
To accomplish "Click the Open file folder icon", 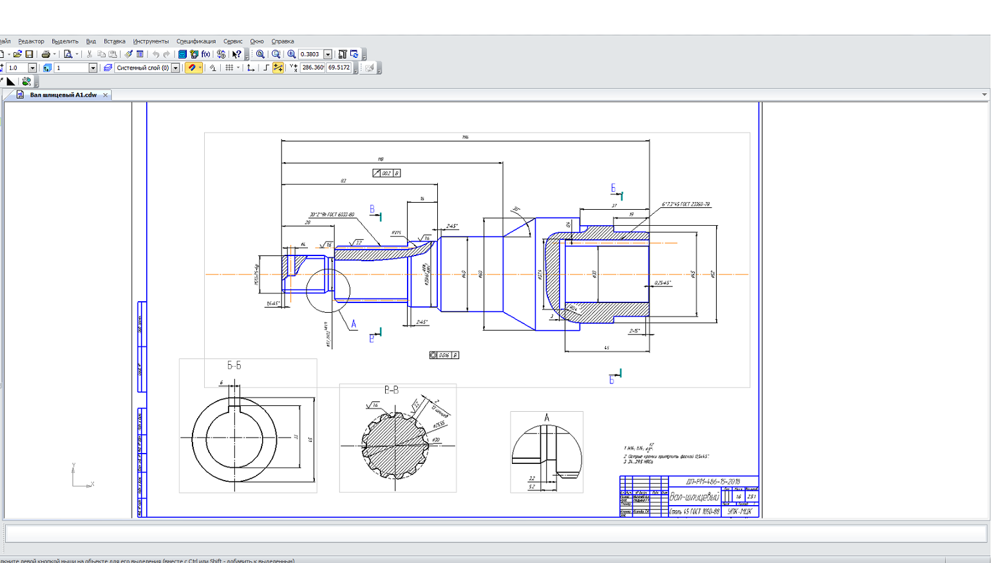I will tap(17, 55).
